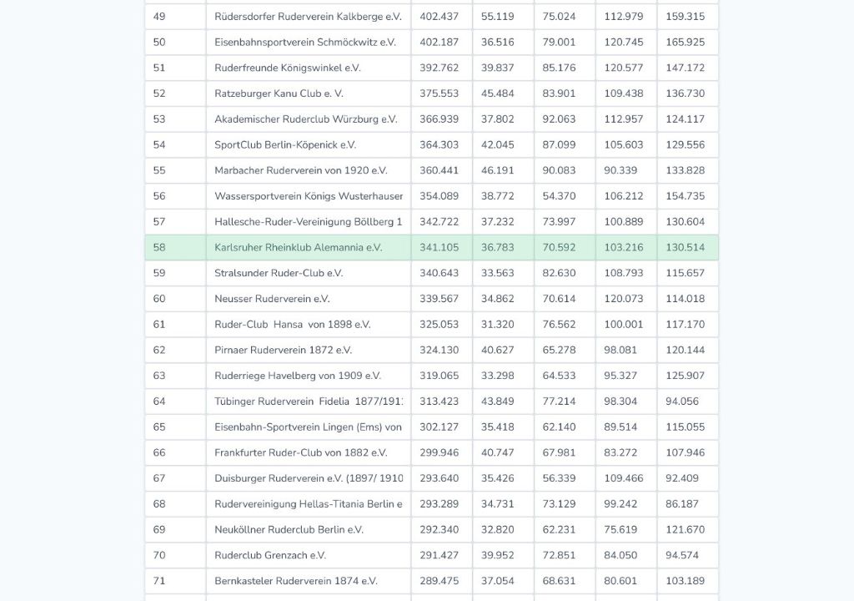Viewport: 854px width, 601px height.
Task: Select value 90.339 in Marbacher row
Action: coord(620,170)
